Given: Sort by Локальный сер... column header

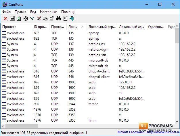Looking at the screenshot, I should tap(102, 27).
